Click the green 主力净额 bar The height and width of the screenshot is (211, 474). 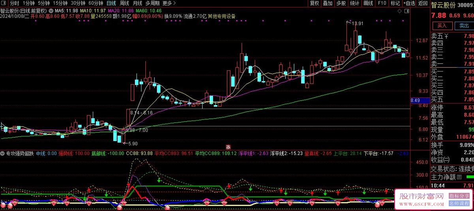470,177
